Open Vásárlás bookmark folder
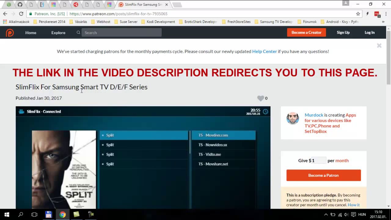 78,22
